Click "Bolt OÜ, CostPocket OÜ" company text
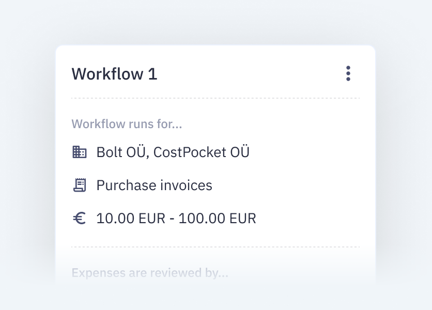Screen dimensions: 432x310 coord(173,152)
